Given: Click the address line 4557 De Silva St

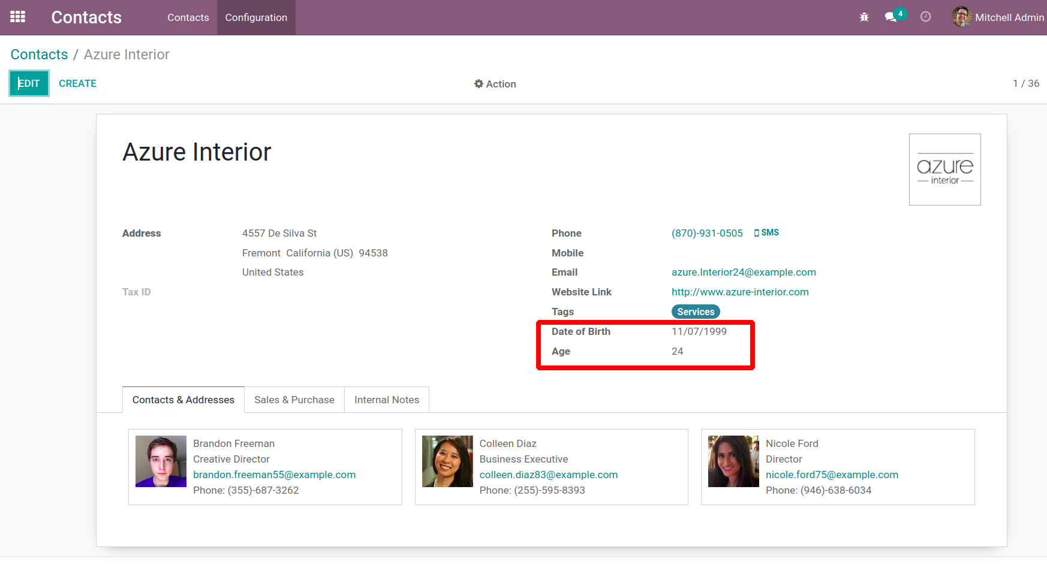Looking at the screenshot, I should [279, 233].
